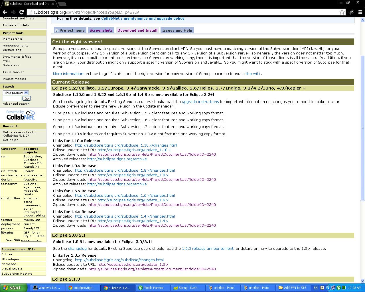Viewport: 365px width, 292px height.
Task: Open the 1.10.x Archived releases link
Action: pos(117,159)
